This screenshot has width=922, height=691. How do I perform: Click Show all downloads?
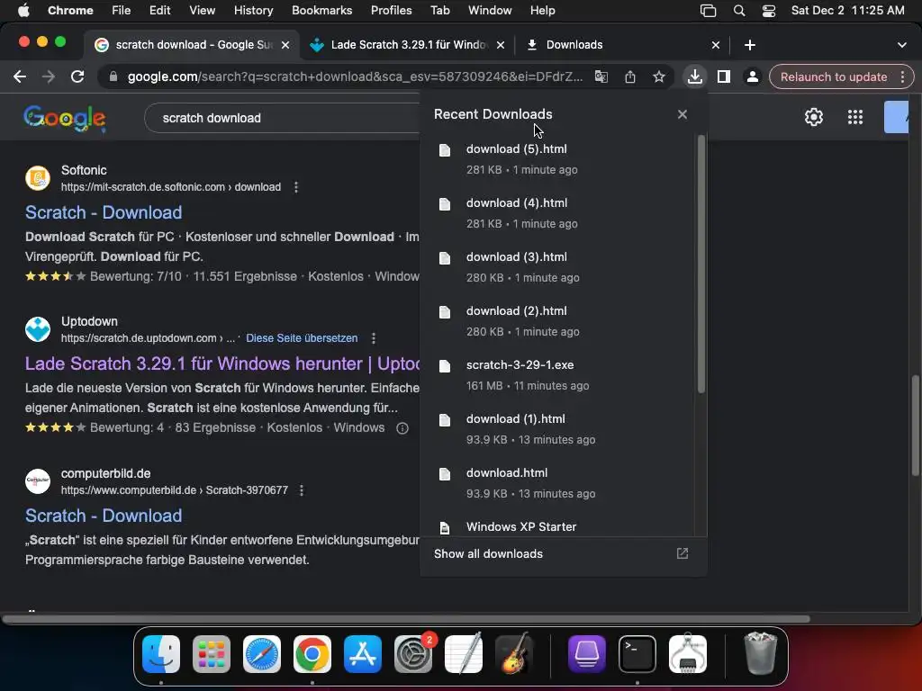pos(488,553)
